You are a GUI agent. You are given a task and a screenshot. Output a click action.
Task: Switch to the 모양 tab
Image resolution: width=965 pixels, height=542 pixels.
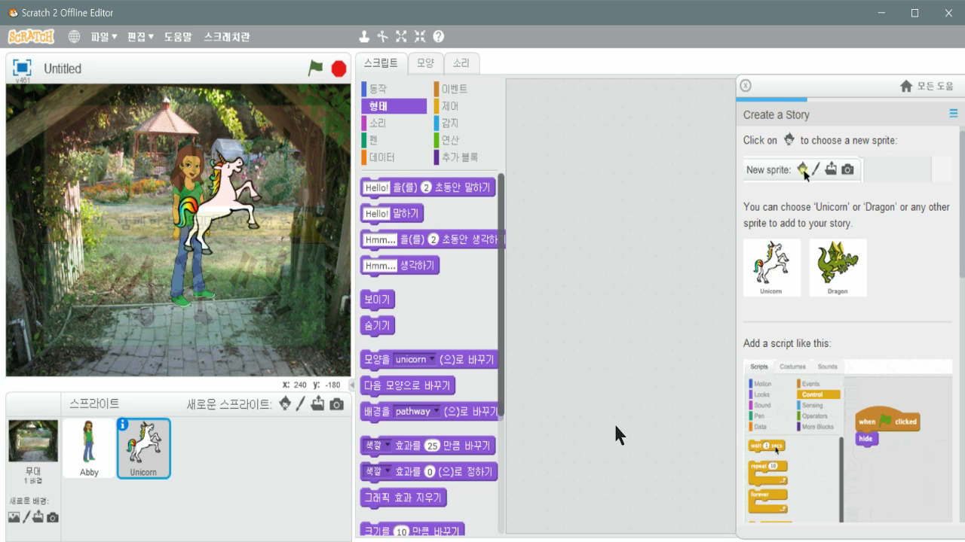[x=424, y=63]
